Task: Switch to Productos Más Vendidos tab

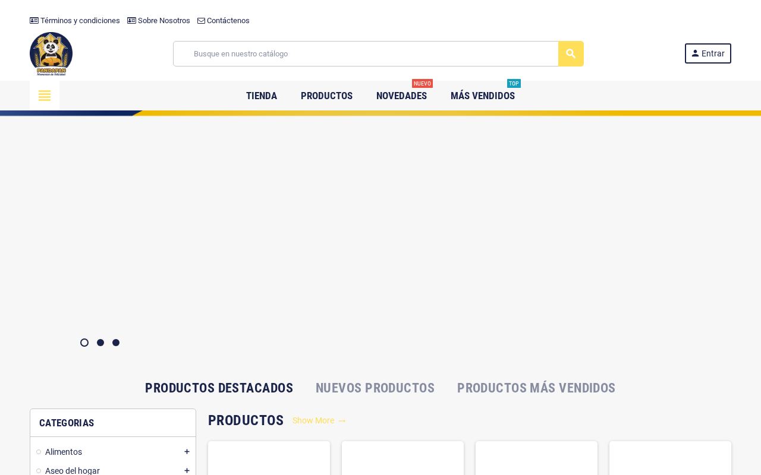Action: point(536,388)
